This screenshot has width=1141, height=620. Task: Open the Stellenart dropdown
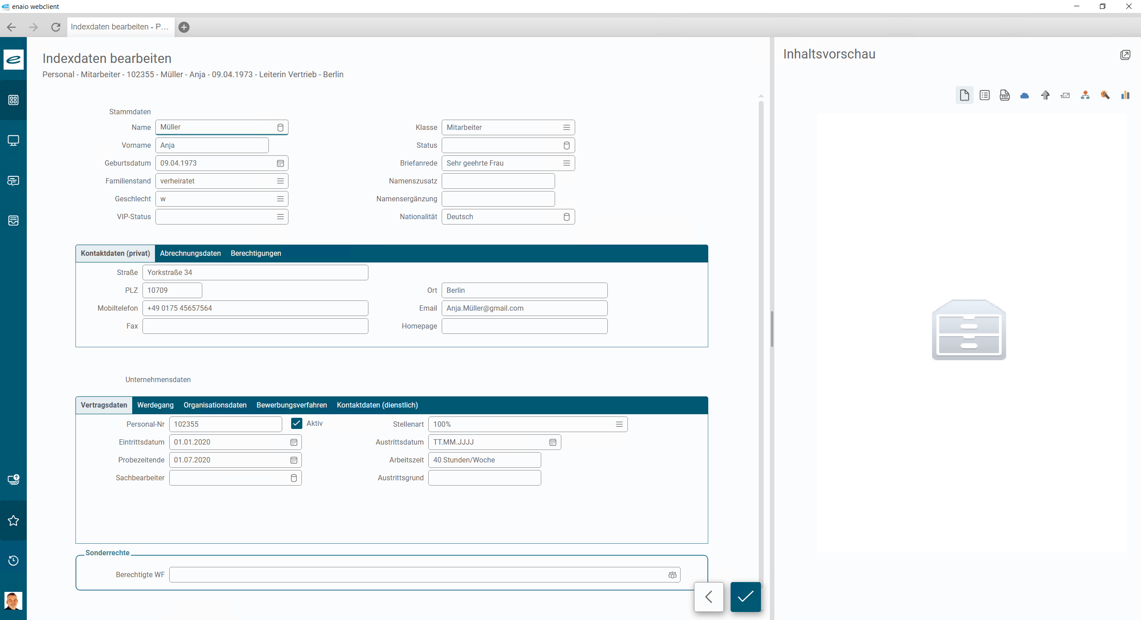pos(619,424)
